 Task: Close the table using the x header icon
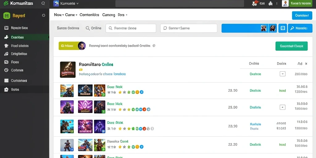pyautogui.click(x=306, y=64)
